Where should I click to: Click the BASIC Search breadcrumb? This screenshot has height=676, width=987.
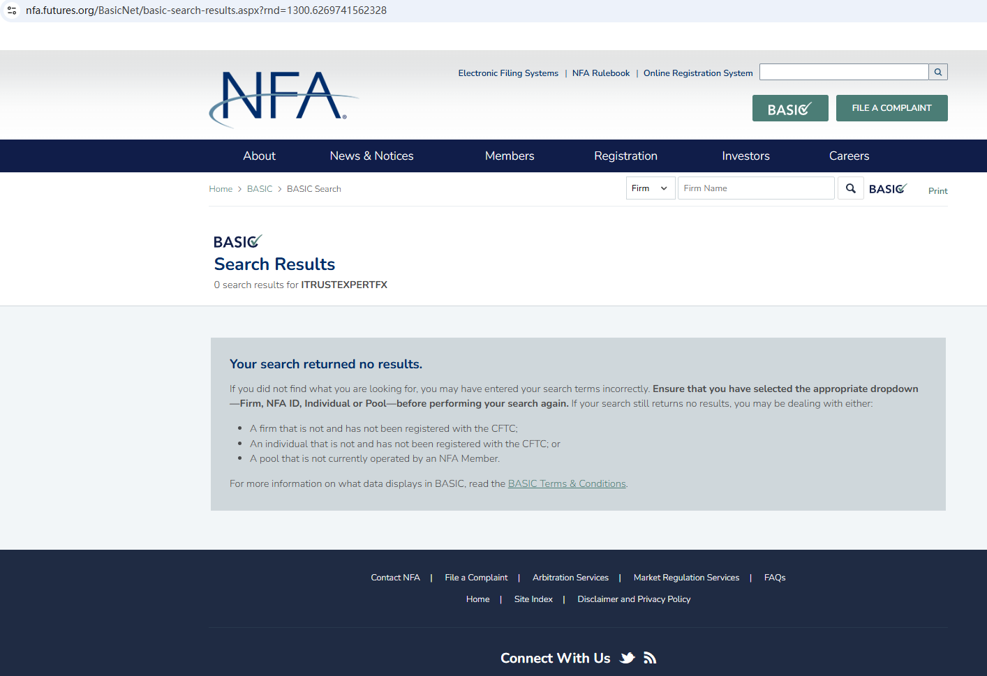click(x=314, y=189)
